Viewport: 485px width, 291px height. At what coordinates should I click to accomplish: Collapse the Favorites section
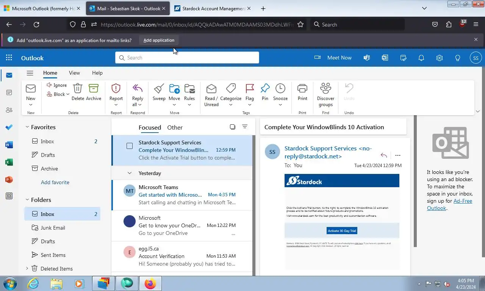click(27, 127)
